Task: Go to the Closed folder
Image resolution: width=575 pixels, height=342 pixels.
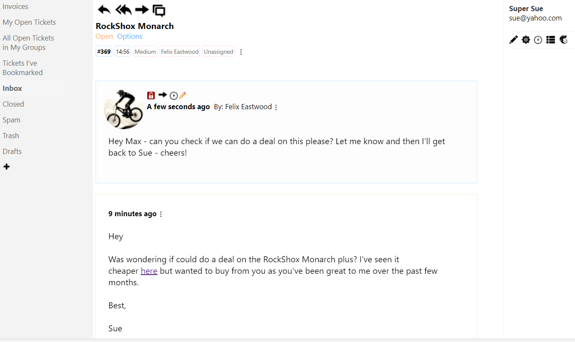Action: (x=13, y=104)
